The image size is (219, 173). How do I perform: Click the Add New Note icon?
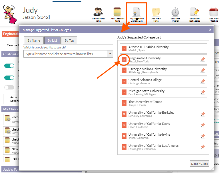click(156, 12)
